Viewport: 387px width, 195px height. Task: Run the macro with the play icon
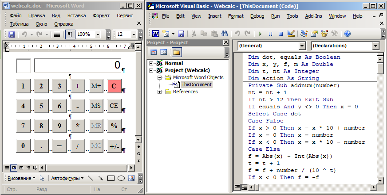(x=260, y=34)
